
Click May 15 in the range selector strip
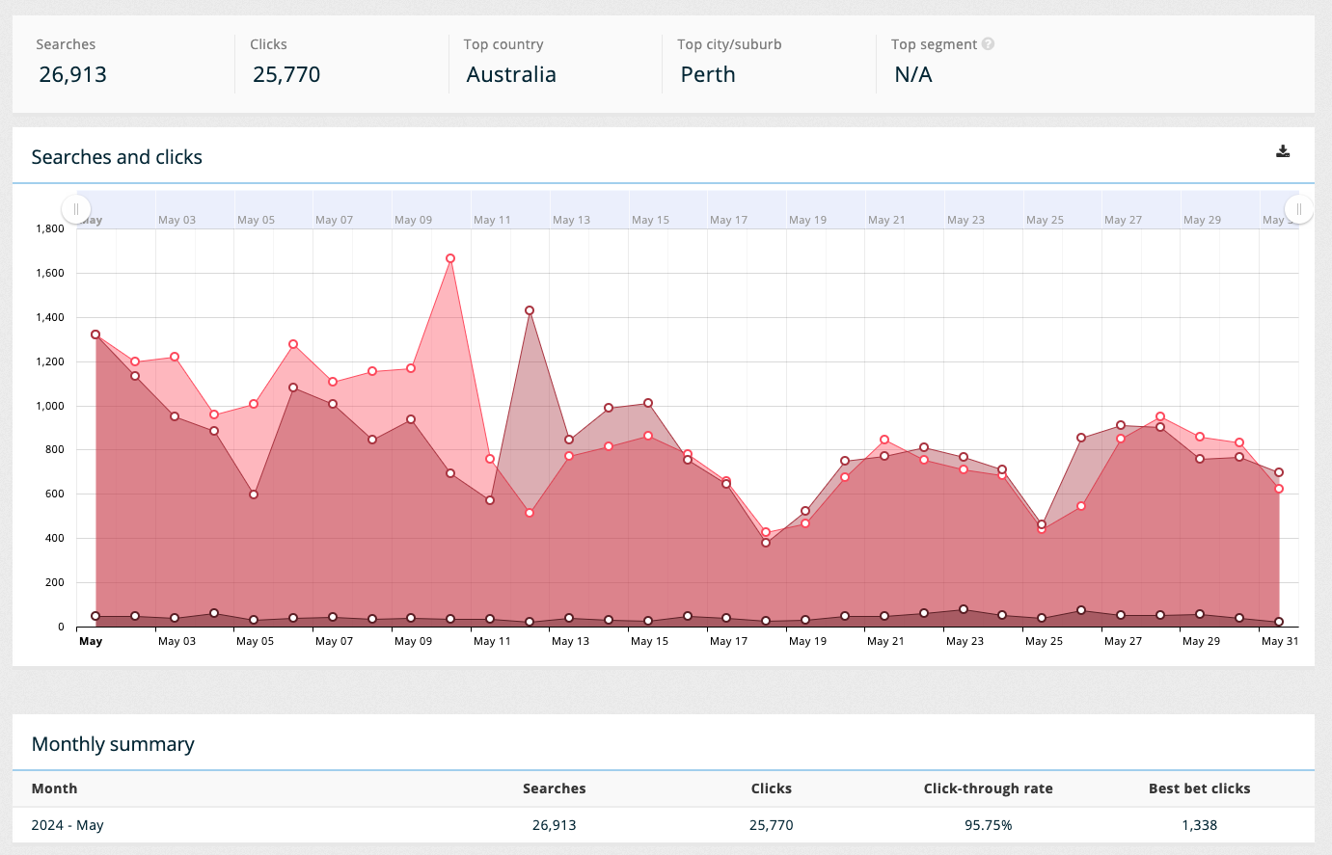pos(650,220)
